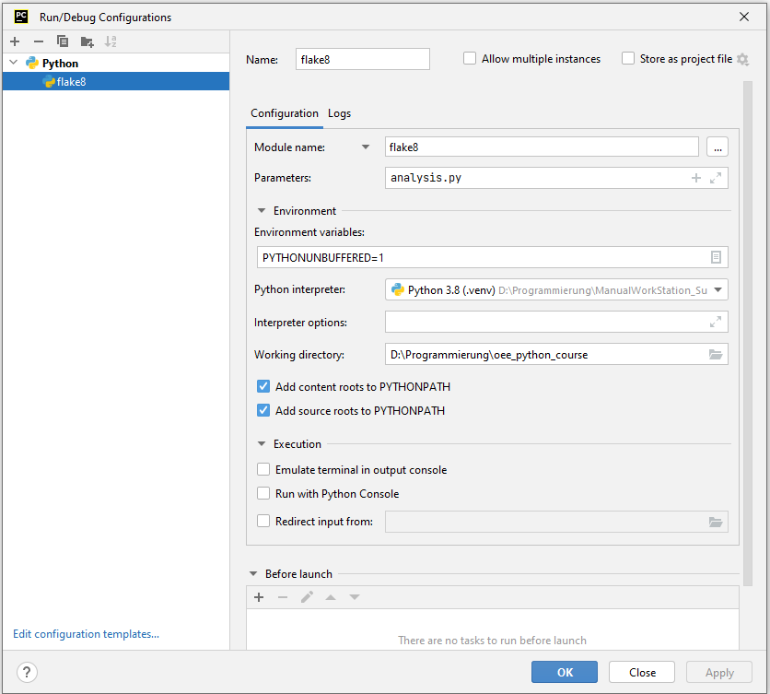Switch to the Configuration tab
The height and width of the screenshot is (694, 770).
pos(284,113)
